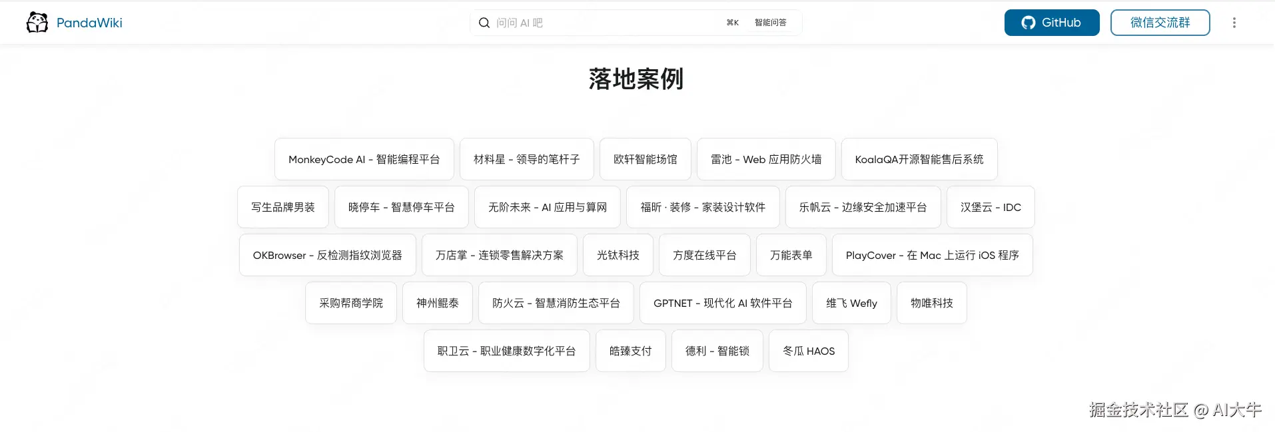Select 晓停车 - 智慧停车平台 card

coord(402,207)
